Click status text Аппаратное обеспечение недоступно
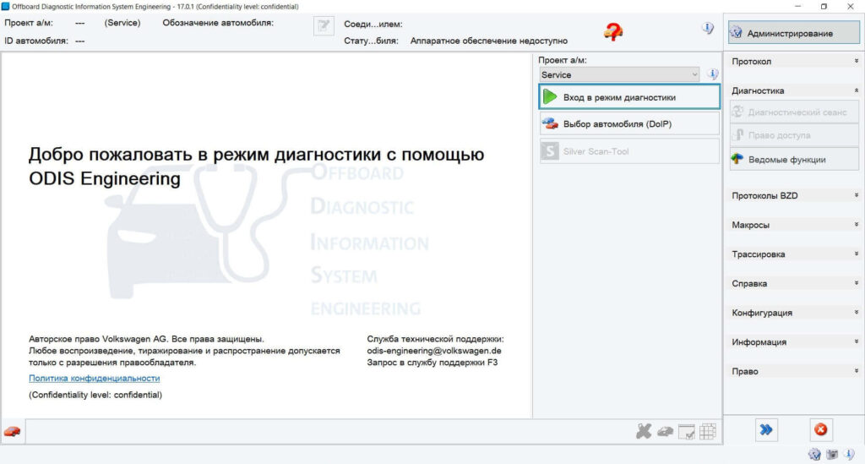 [x=489, y=41]
